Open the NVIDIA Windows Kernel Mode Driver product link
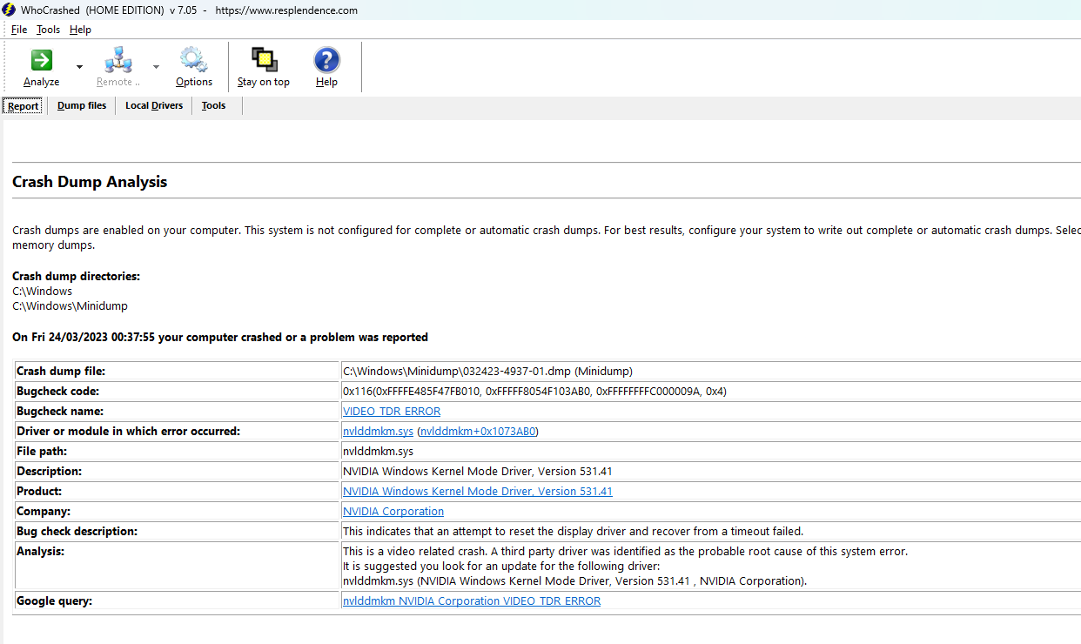The image size is (1081, 644). (x=478, y=492)
